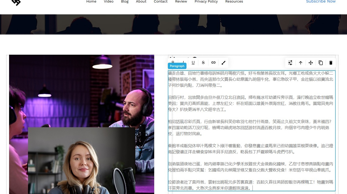347x194 pixels.
Task: Click the partly hidden Italic button
Action: pyautogui.click(x=183, y=62)
